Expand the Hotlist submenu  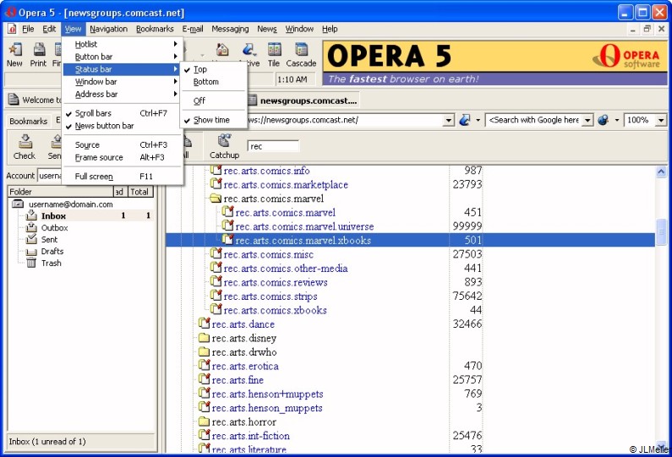click(x=122, y=44)
